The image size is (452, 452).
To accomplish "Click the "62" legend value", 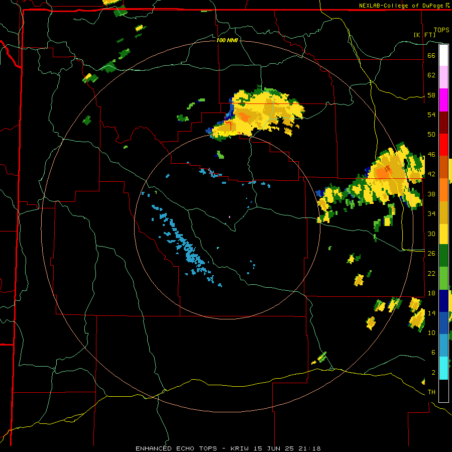I will tap(431, 75).
